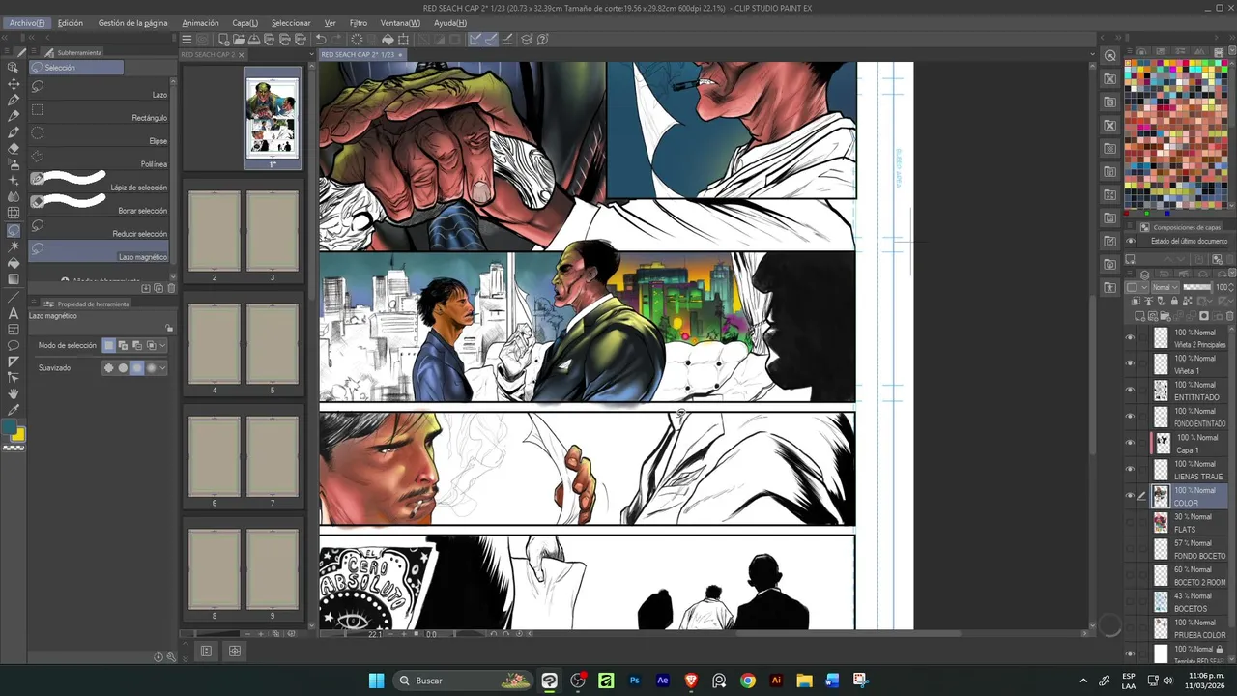Viewport: 1237px width, 696px height.
Task: Click the Fill icon in command bar
Action: 388,40
